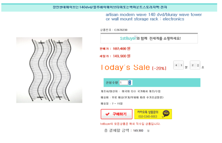Click the countdown minutes box
222x143 pixels.
pyautogui.click(x=178, y=65)
